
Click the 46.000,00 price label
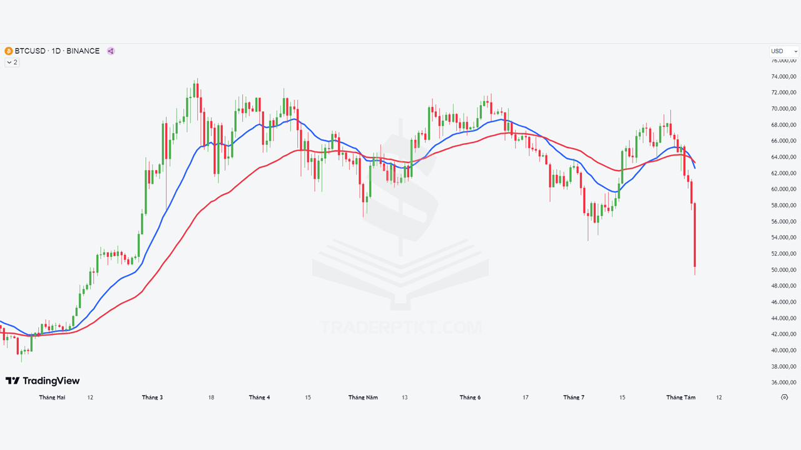783,302
